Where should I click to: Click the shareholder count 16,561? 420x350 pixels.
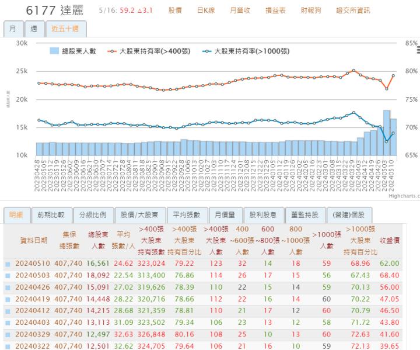[x=98, y=264]
